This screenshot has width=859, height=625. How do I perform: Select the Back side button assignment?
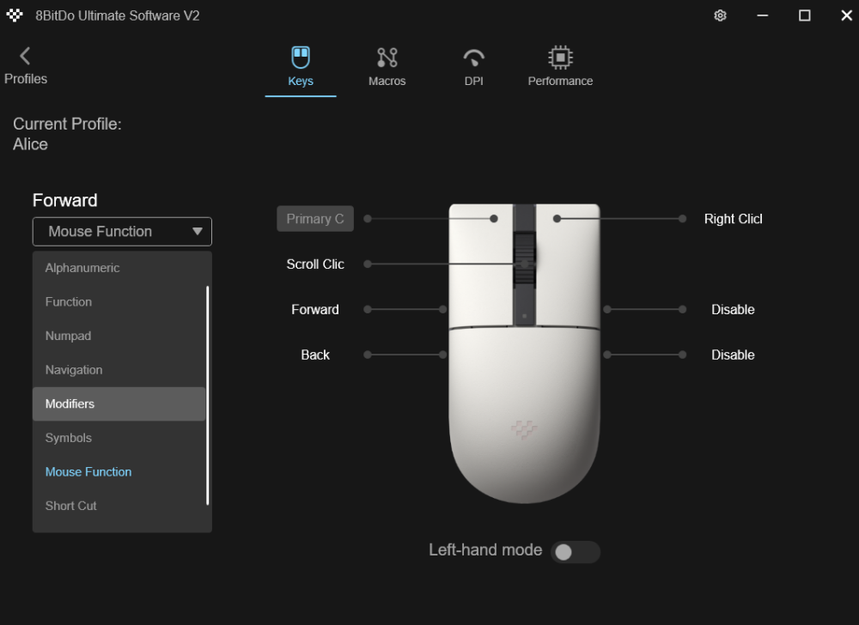pos(315,355)
